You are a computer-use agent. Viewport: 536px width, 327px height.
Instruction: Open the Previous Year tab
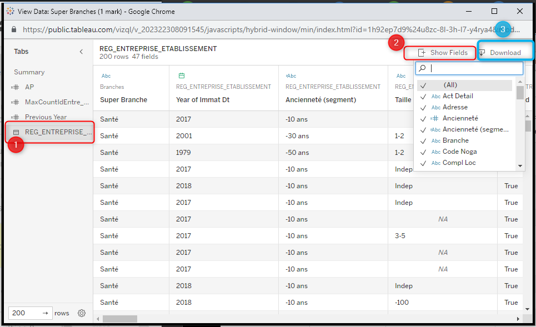pos(46,117)
